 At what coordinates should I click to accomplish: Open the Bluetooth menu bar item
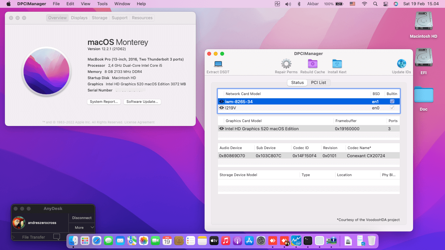[x=299, y=4]
